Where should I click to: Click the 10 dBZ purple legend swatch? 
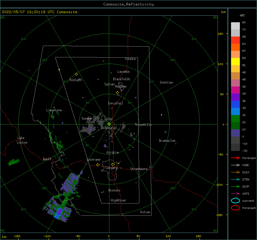(x=235, y=133)
